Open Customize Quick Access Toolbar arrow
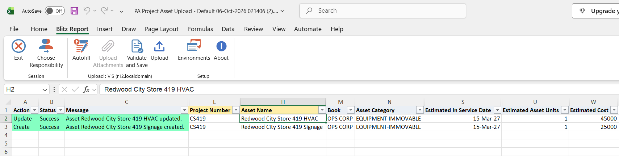The image size is (619, 156). point(121,11)
